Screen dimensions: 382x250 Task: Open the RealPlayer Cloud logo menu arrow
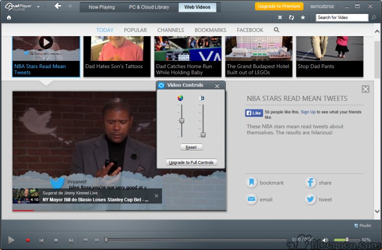38,7
